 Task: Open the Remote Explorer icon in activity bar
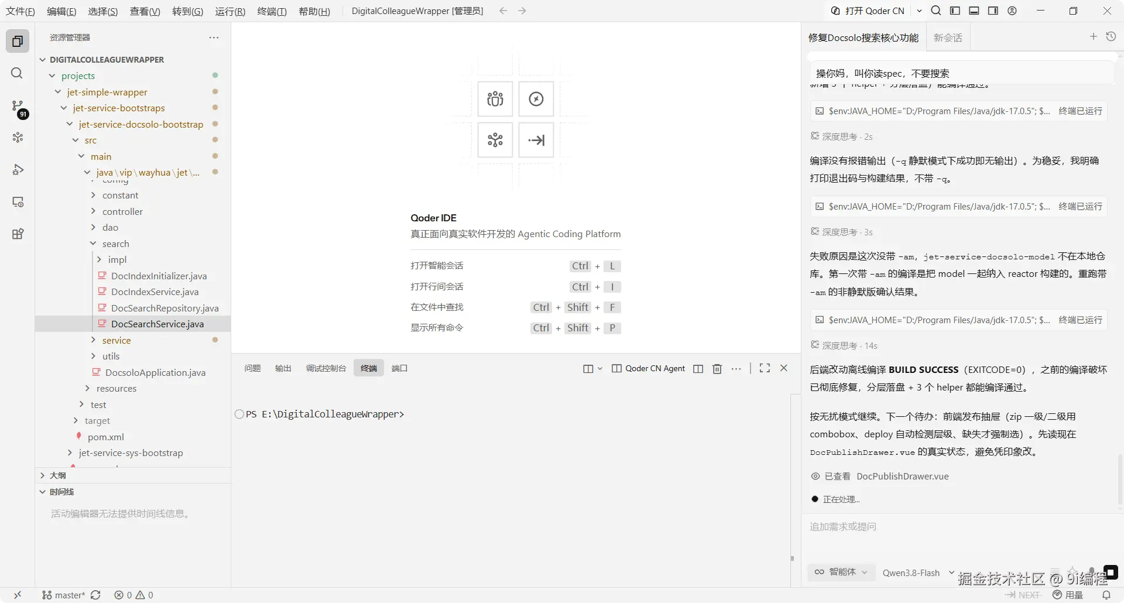(x=18, y=202)
